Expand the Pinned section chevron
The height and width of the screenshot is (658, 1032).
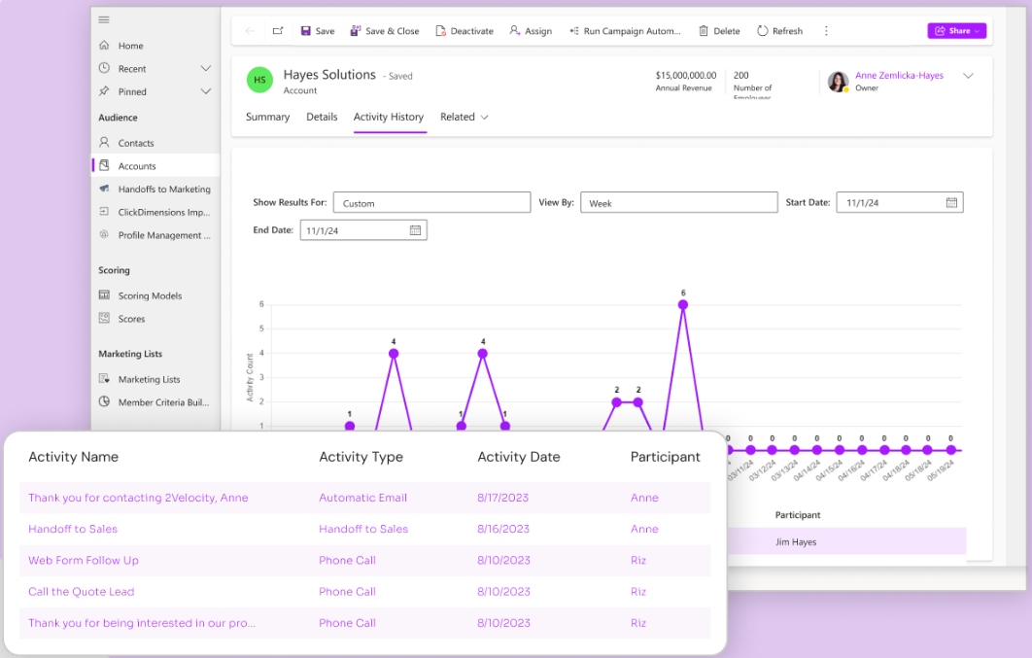205,91
